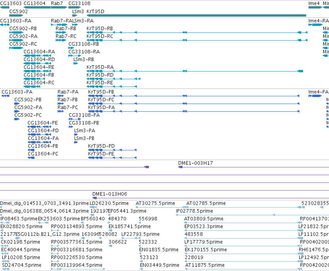Open the Ime4-RA transcript label
This screenshot has height=271, width=329.
[x=318, y=21]
